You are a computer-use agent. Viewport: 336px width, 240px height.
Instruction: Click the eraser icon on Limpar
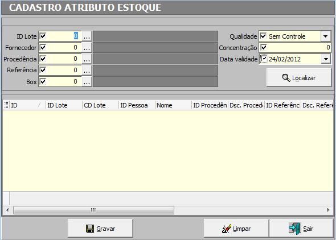tap(227, 229)
